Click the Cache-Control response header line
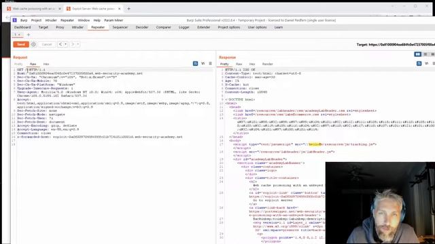Viewport: 435px width, 244px height. [250, 77]
